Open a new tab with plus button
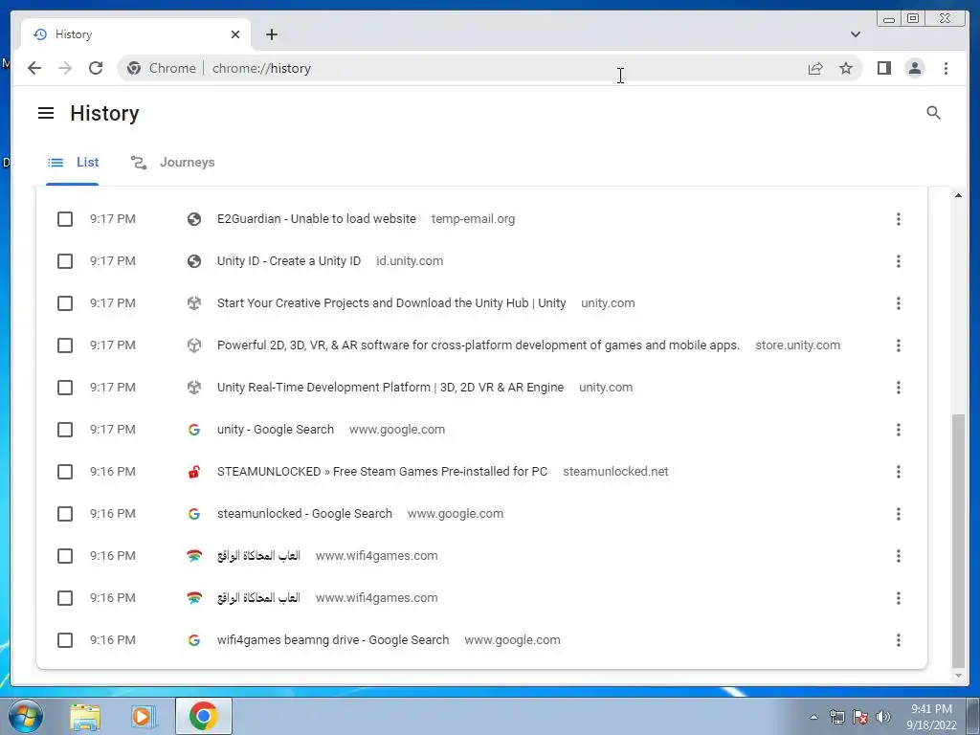The width and height of the screenshot is (980, 735). click(x=271, y=34)
